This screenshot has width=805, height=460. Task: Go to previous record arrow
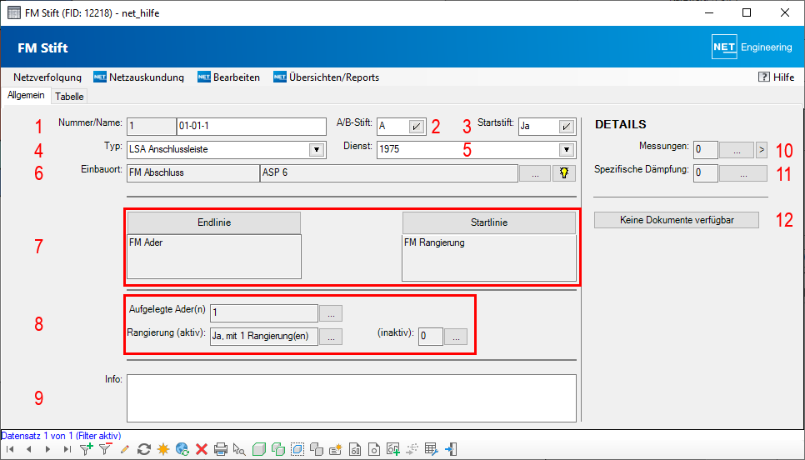click(28, 449)
